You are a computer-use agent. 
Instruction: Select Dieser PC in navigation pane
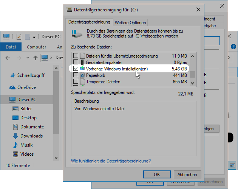click(26, 100)
